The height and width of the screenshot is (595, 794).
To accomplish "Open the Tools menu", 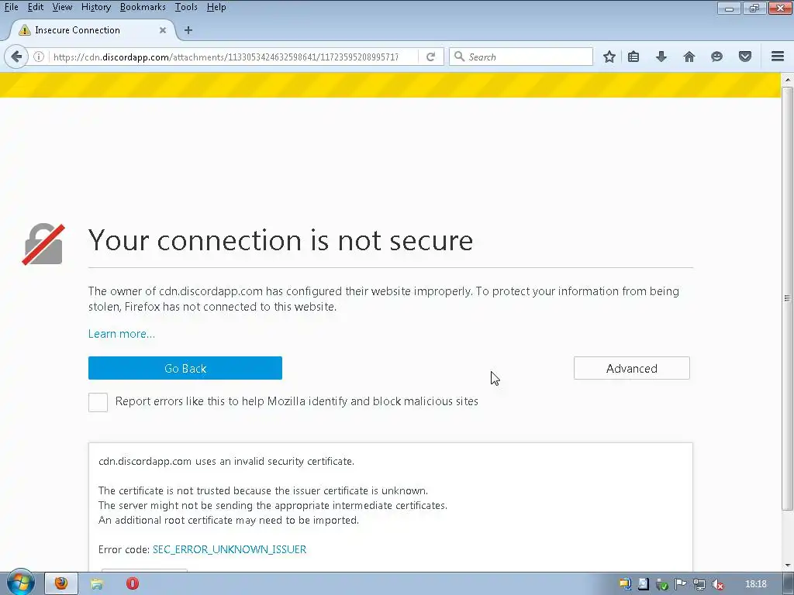I will (x=186, y=7).
